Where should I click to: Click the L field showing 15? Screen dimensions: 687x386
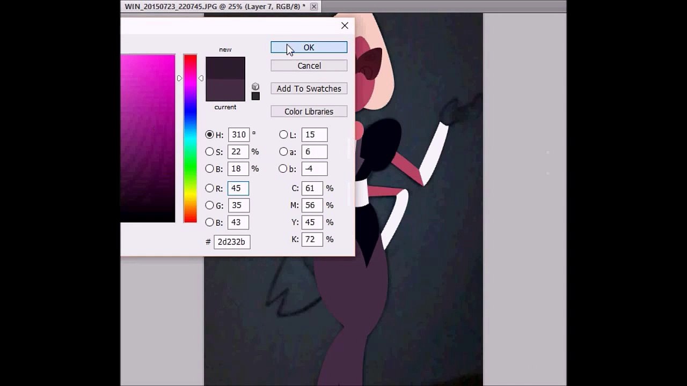click(314, 135)
